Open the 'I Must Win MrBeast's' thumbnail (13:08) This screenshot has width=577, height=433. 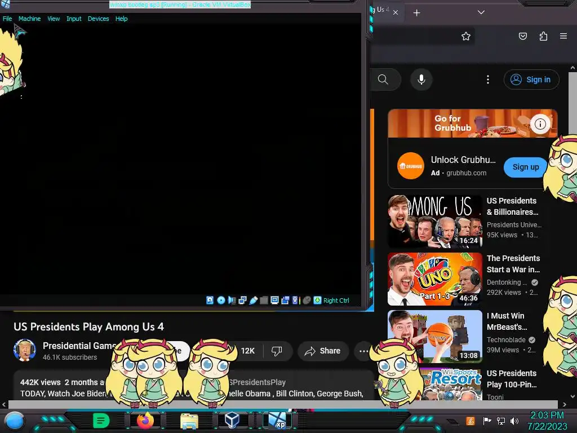(435, 337)
